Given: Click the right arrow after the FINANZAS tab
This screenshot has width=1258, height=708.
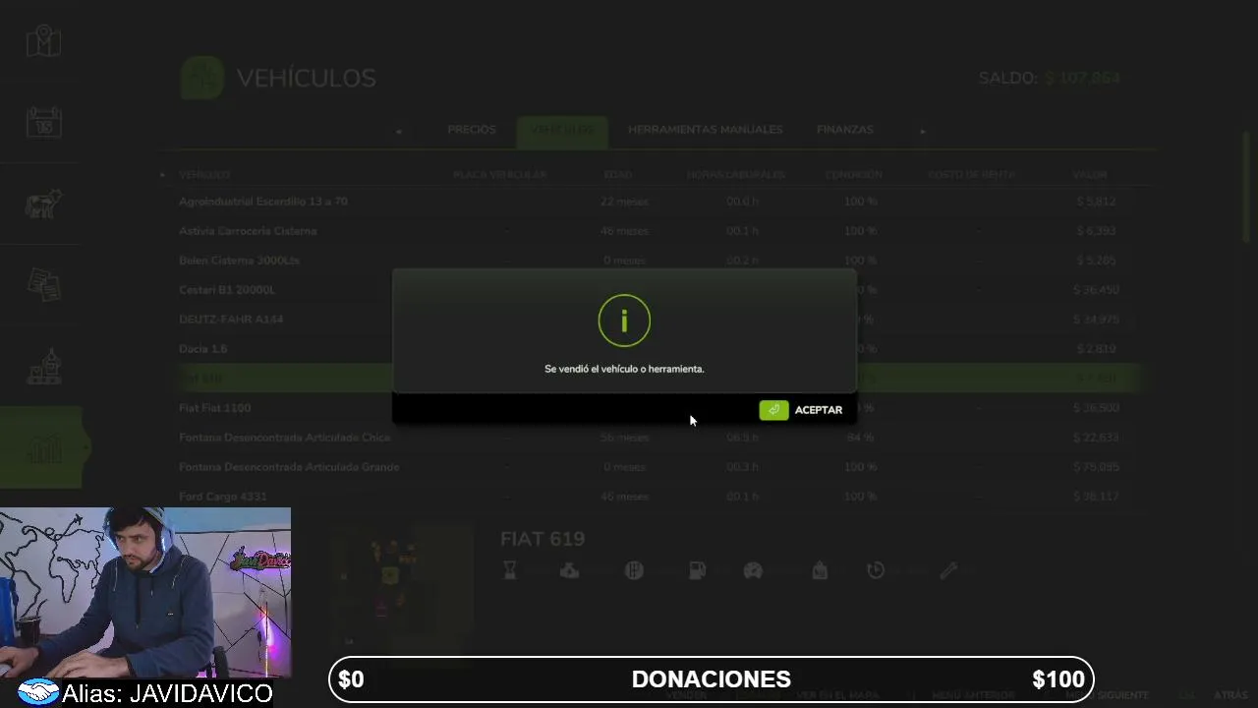Looking at the screenshot, I should point(922,131).
